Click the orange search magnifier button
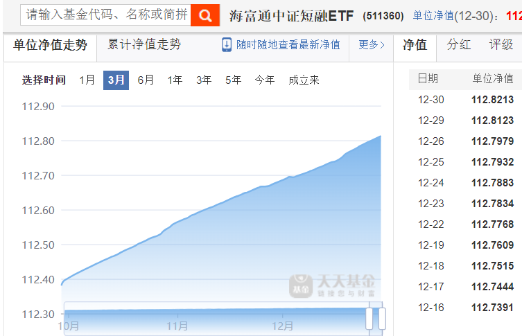This screenshot has width=522, height=336. (x=205, y=15)
